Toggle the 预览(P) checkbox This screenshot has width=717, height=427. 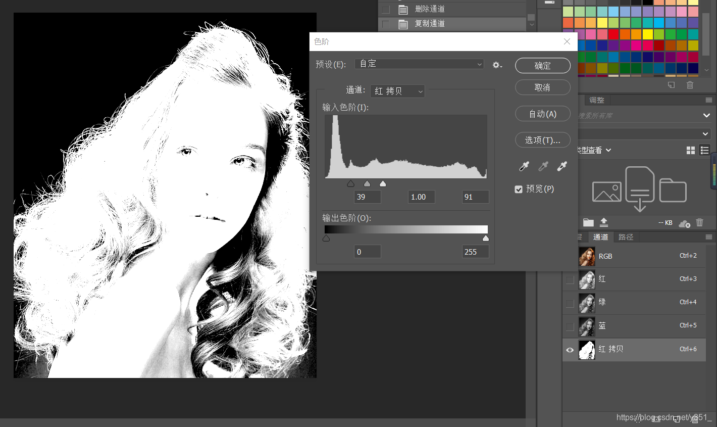point(519,189)
